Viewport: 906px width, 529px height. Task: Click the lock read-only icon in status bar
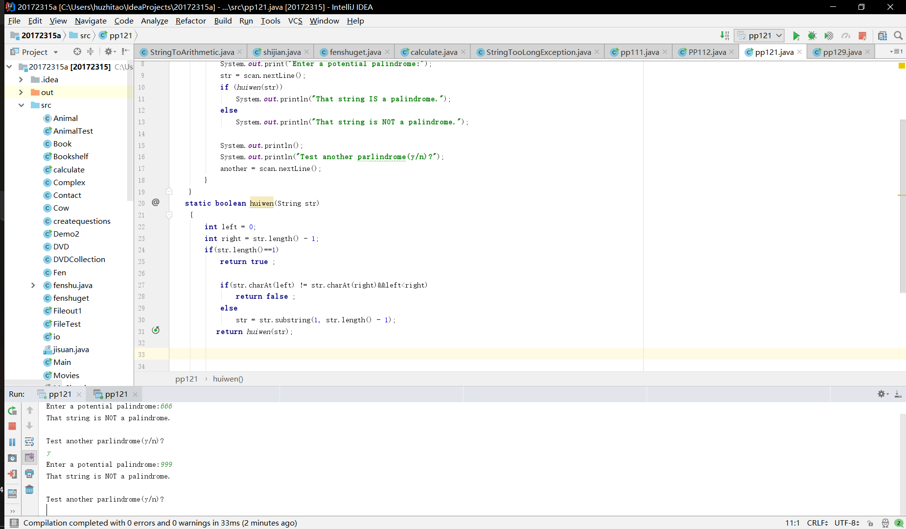(x=870, y=523)
